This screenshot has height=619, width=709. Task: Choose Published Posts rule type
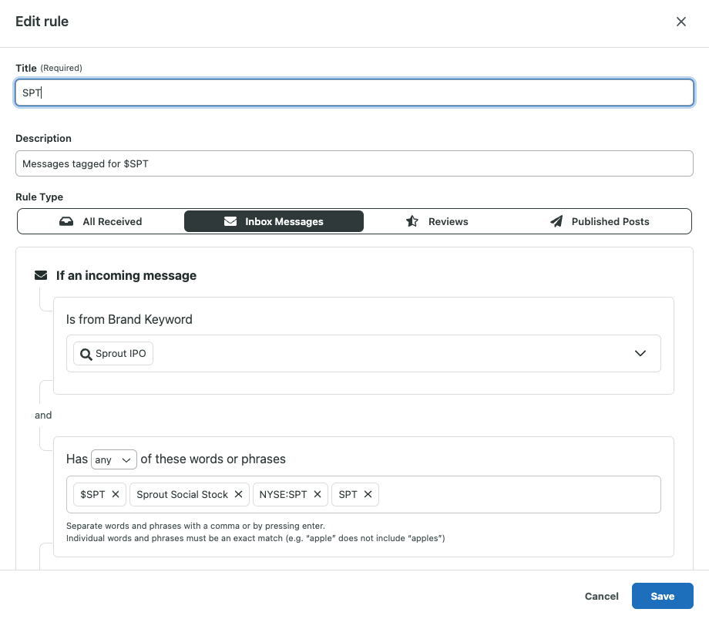[x=600, y=221]
